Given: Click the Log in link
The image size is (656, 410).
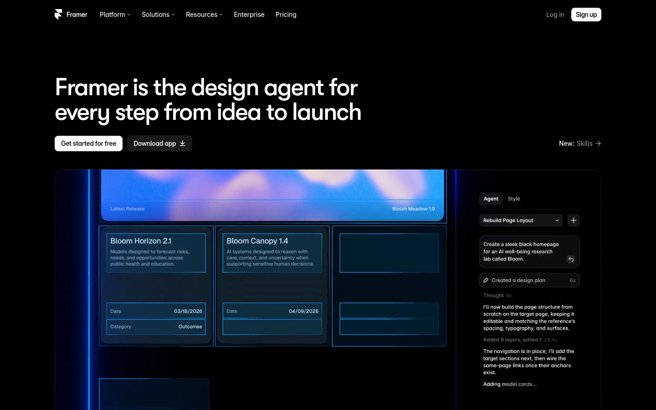Looking at the screenshot, I should coord(555,15).
